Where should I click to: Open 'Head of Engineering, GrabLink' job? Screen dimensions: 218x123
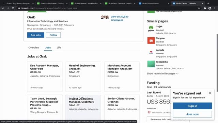(83, 77)
